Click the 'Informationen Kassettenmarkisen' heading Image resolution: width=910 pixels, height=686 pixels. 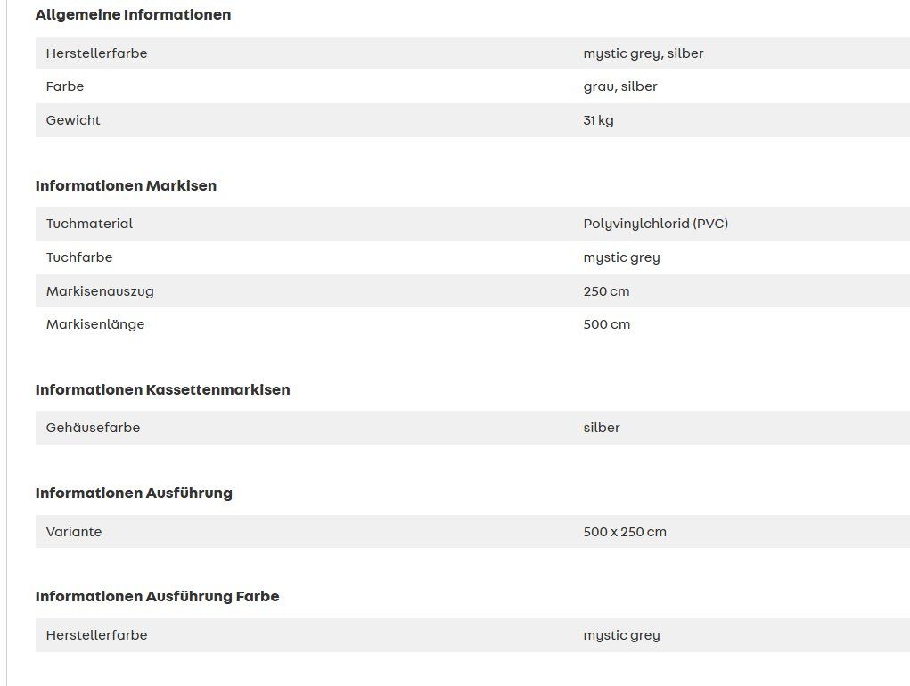[x=162, y=389]
